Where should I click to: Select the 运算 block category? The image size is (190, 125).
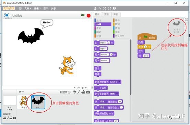click(121, 32)
